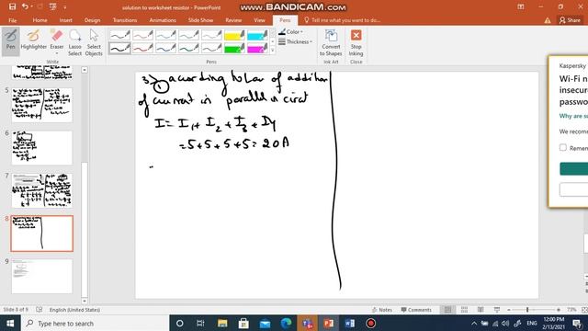Screen dimensions: 588x331
Task: Select slide 7 thumbnail
Action: click(41, 190)
